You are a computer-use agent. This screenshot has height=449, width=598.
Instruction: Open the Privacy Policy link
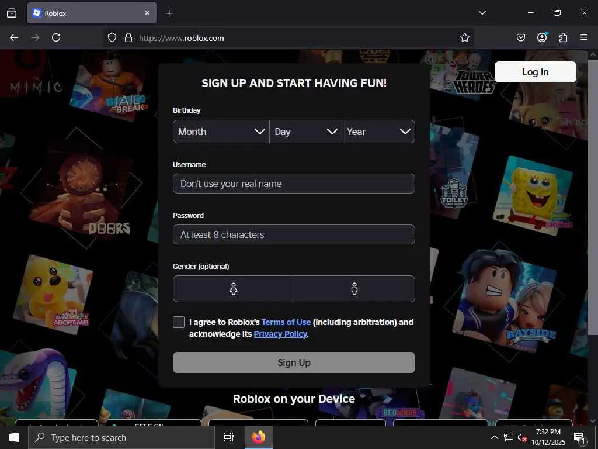coord(280,334)
